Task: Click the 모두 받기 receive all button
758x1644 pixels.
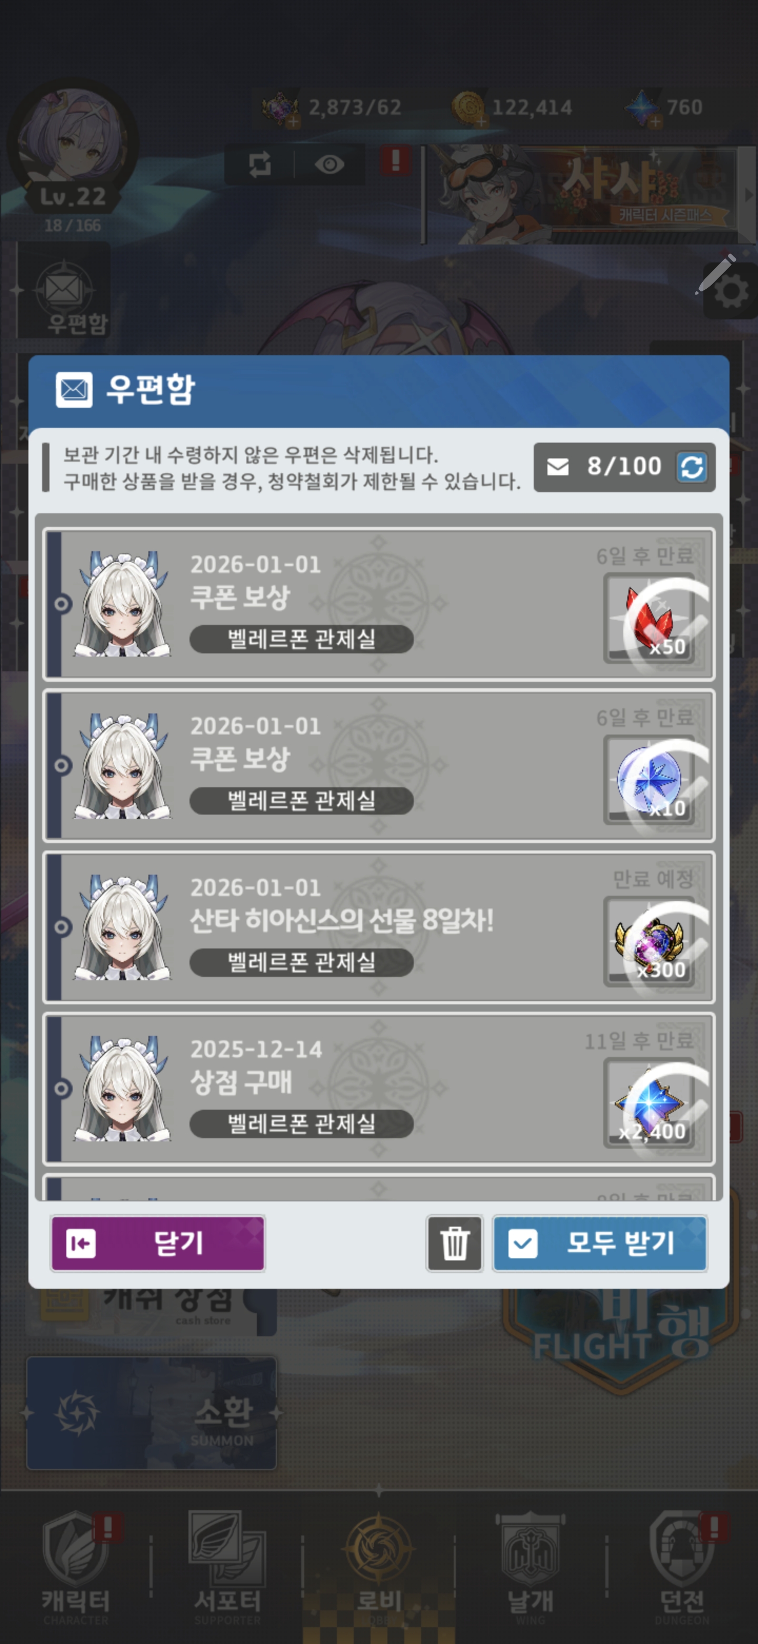Action: click(x=600, y=1243)
